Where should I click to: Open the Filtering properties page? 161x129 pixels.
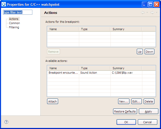coord(14,27)
